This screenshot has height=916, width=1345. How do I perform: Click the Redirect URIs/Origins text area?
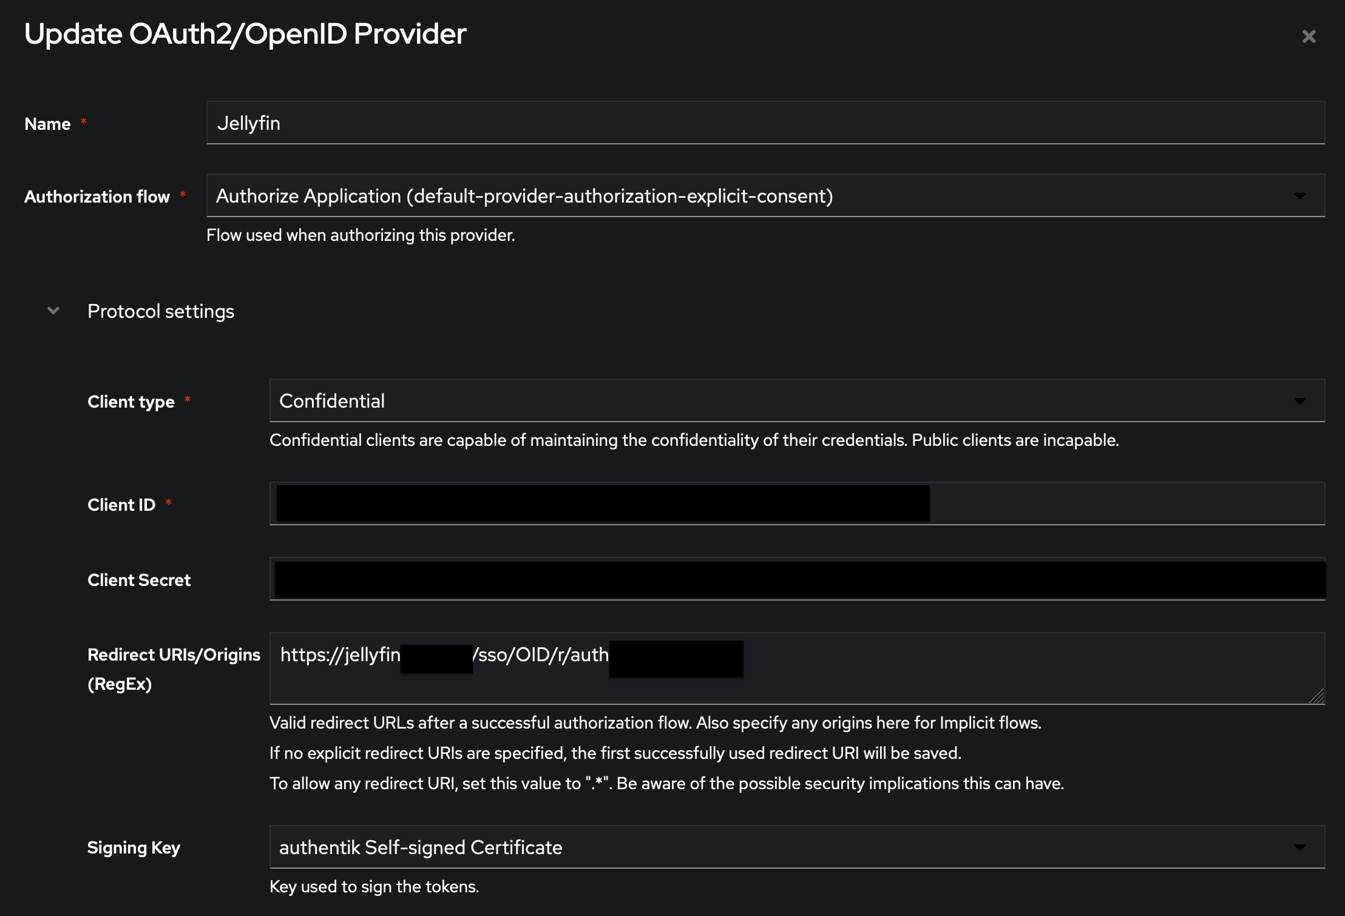(789, 667)
